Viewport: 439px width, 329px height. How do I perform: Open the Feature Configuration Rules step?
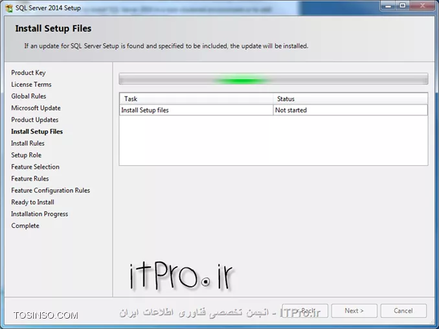click(51, 190)
